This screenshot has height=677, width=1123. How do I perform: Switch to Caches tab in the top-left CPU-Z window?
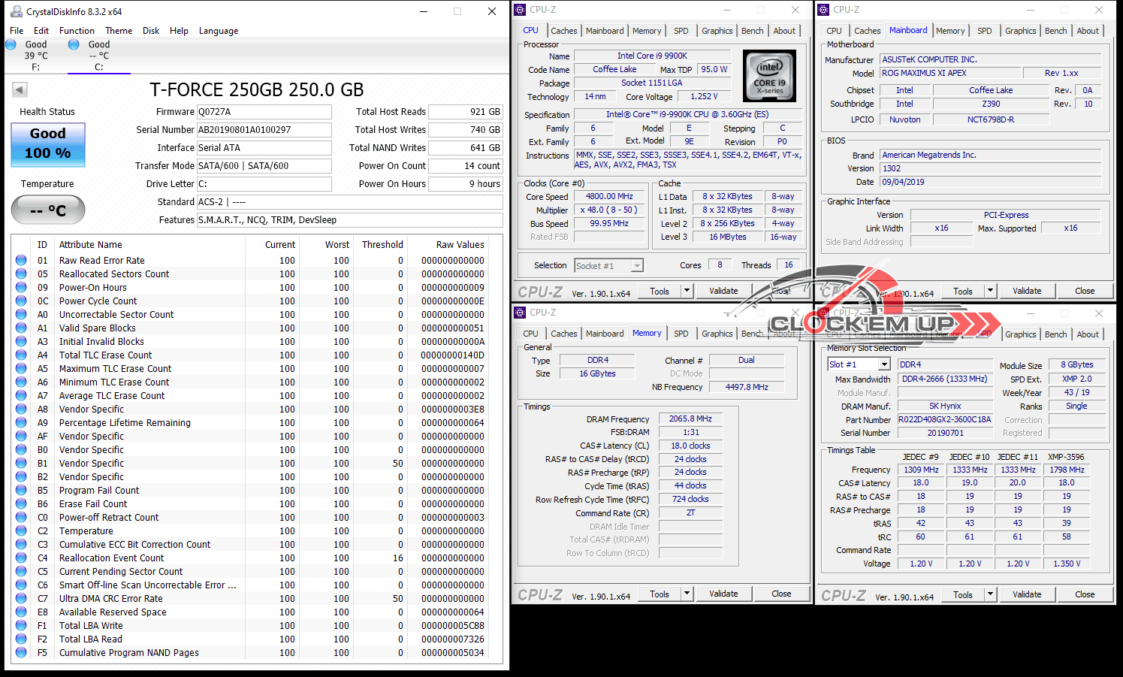click(x=563, y=31)
